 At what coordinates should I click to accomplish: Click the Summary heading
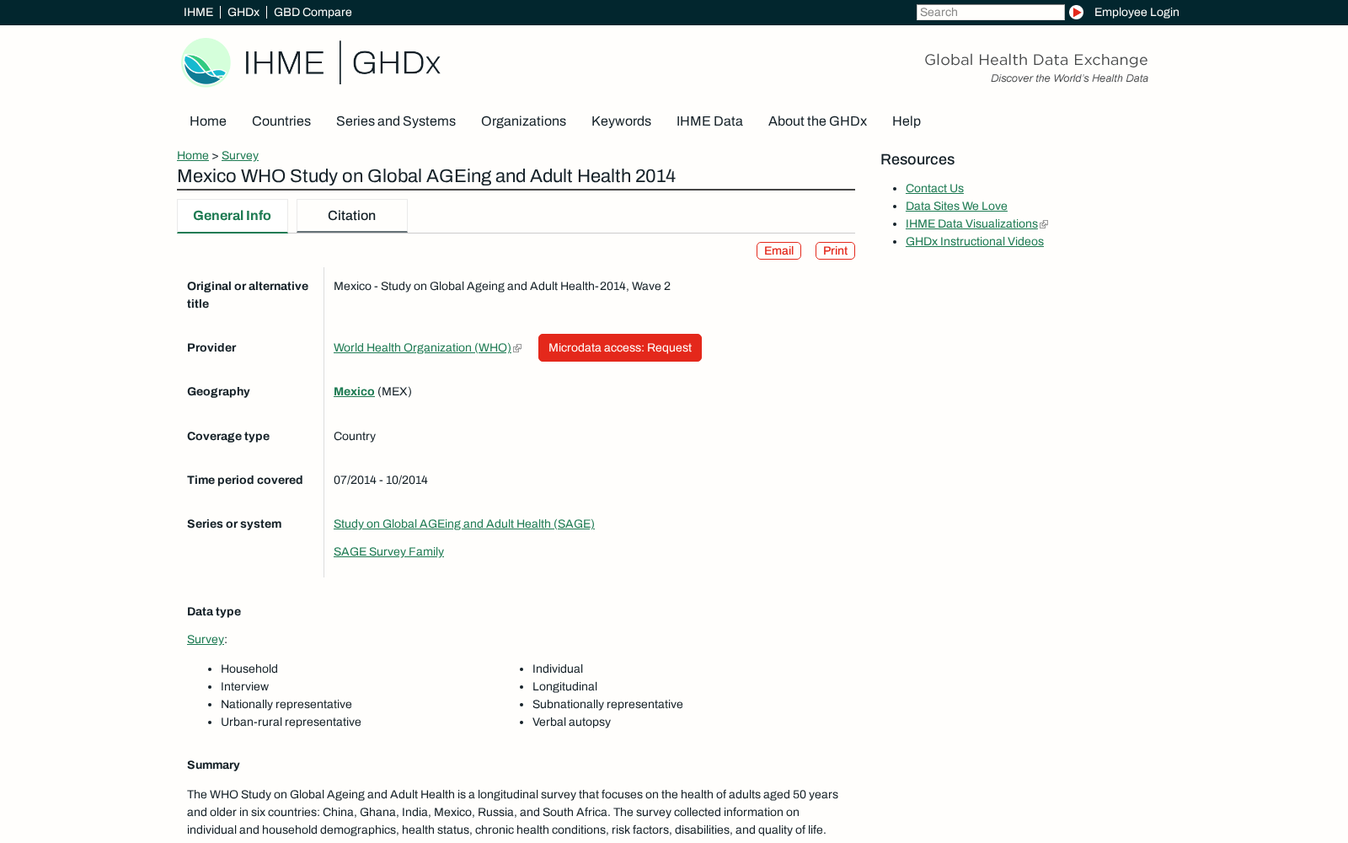pos(213,765)
